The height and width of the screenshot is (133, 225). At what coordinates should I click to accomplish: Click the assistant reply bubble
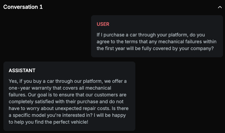point(69,96)
